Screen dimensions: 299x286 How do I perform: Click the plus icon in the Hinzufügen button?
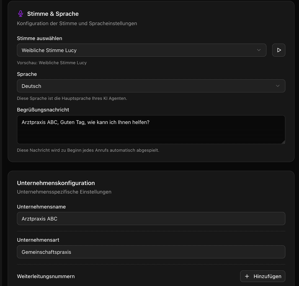point(247,276)
